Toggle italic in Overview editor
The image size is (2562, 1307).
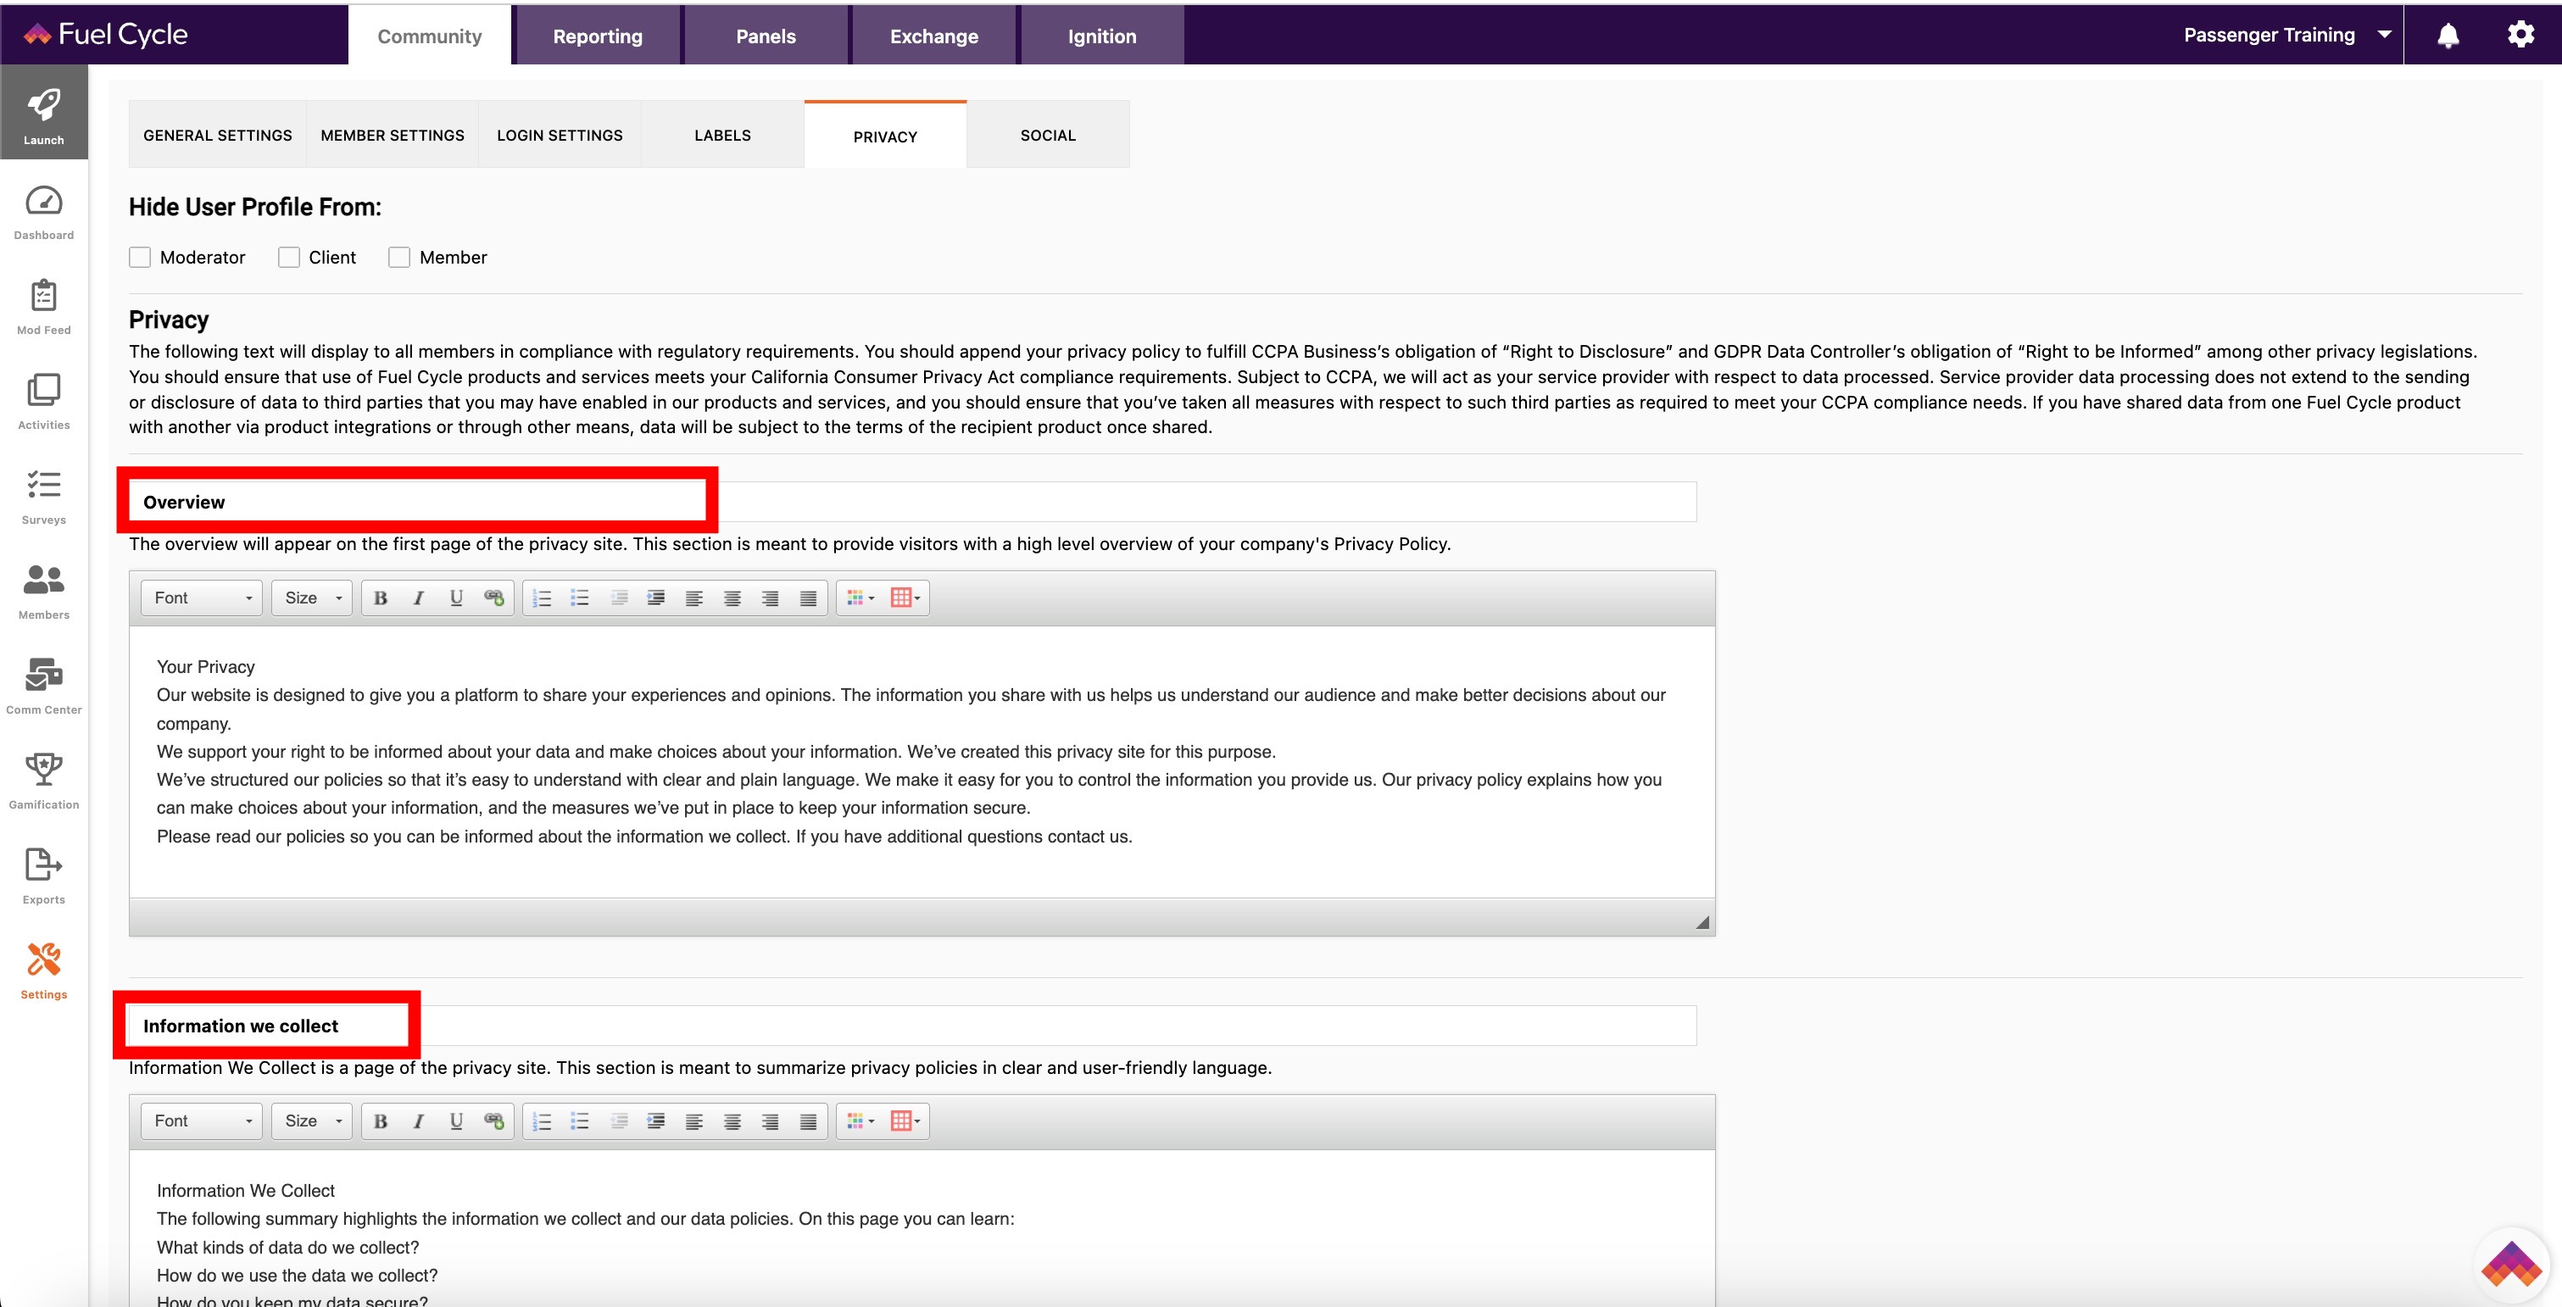[419, 598]
